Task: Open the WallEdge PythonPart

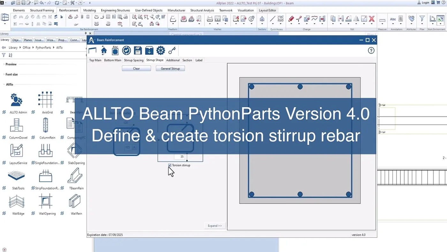Action: (17, 201)
